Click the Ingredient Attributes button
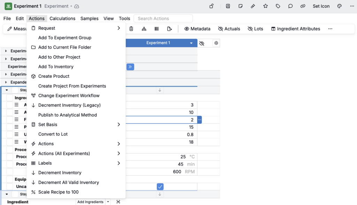Screen dimensions: 357x205 click(x=295, y=29)
